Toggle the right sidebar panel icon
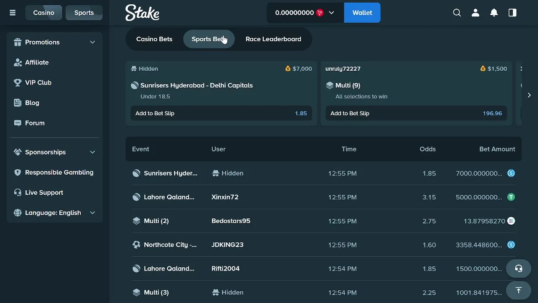The width and height of the screenshot is (538, 303). (512, 13)
